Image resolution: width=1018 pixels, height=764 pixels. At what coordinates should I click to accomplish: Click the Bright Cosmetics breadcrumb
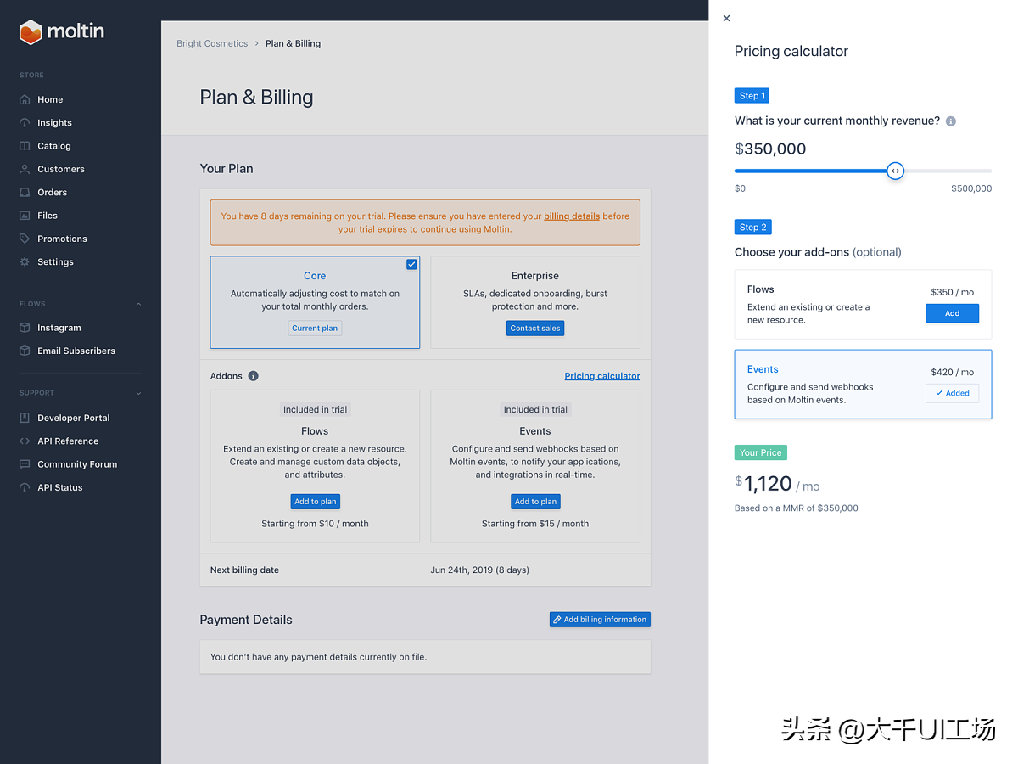pos(212,43)
